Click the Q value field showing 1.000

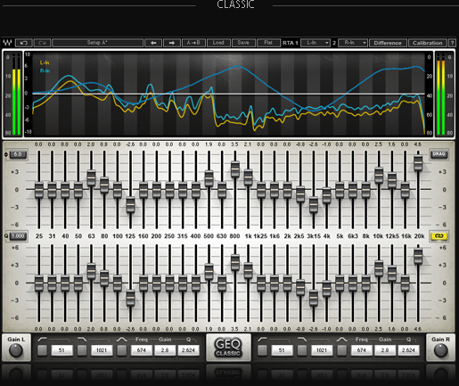point(18,236)
